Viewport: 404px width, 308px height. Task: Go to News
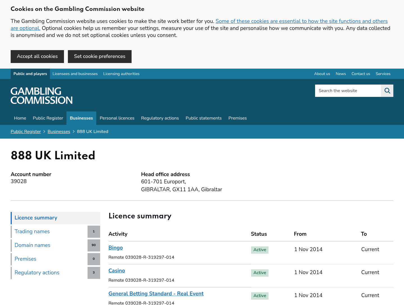click(x=341, y=74)
